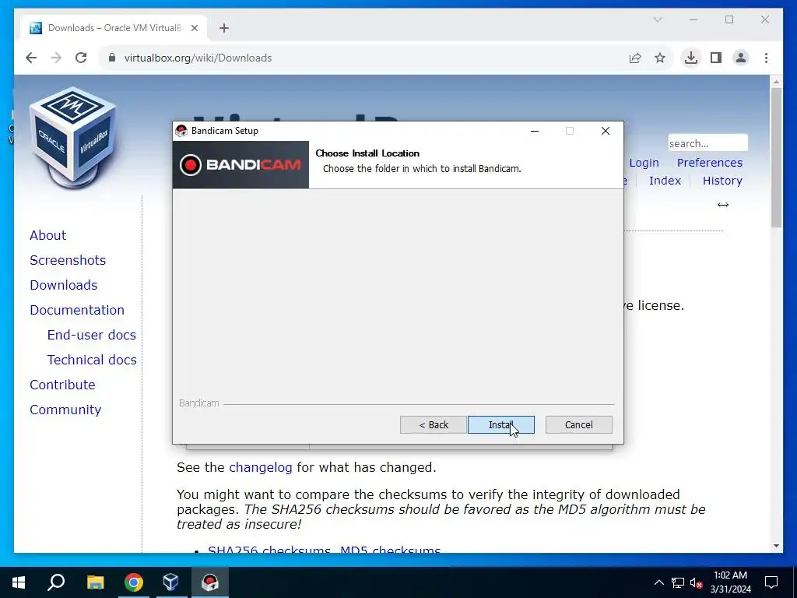Select the Downloads – Oracle VM VirtualBox tab
Viewport: 797px width, 598px height.
click(114, 28)
